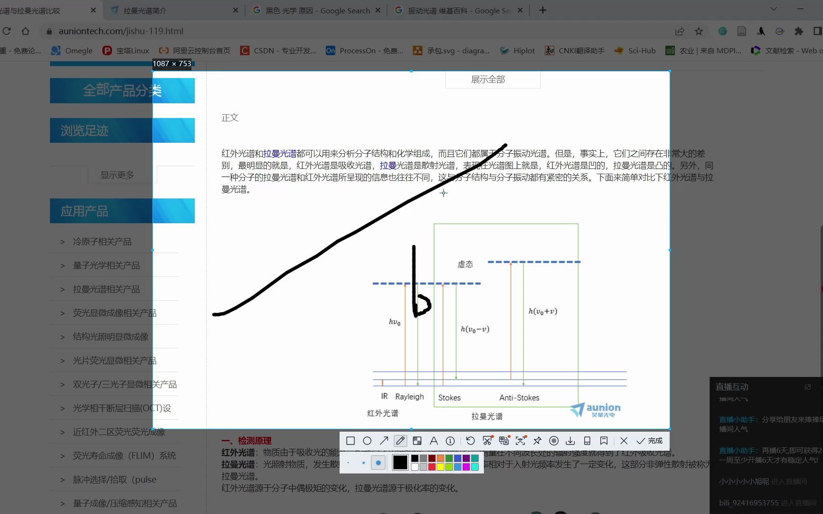The width and height of the screenshot is (823, 514).
Task: Select the numbered marker tool
Action: tap(450, 441)
